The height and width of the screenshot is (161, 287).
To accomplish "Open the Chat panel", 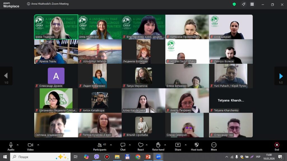I will [123, 146].
